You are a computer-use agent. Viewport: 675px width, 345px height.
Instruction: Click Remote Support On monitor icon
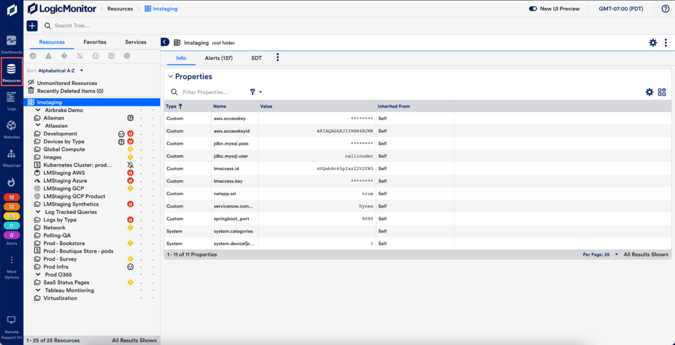click(12, 320)
